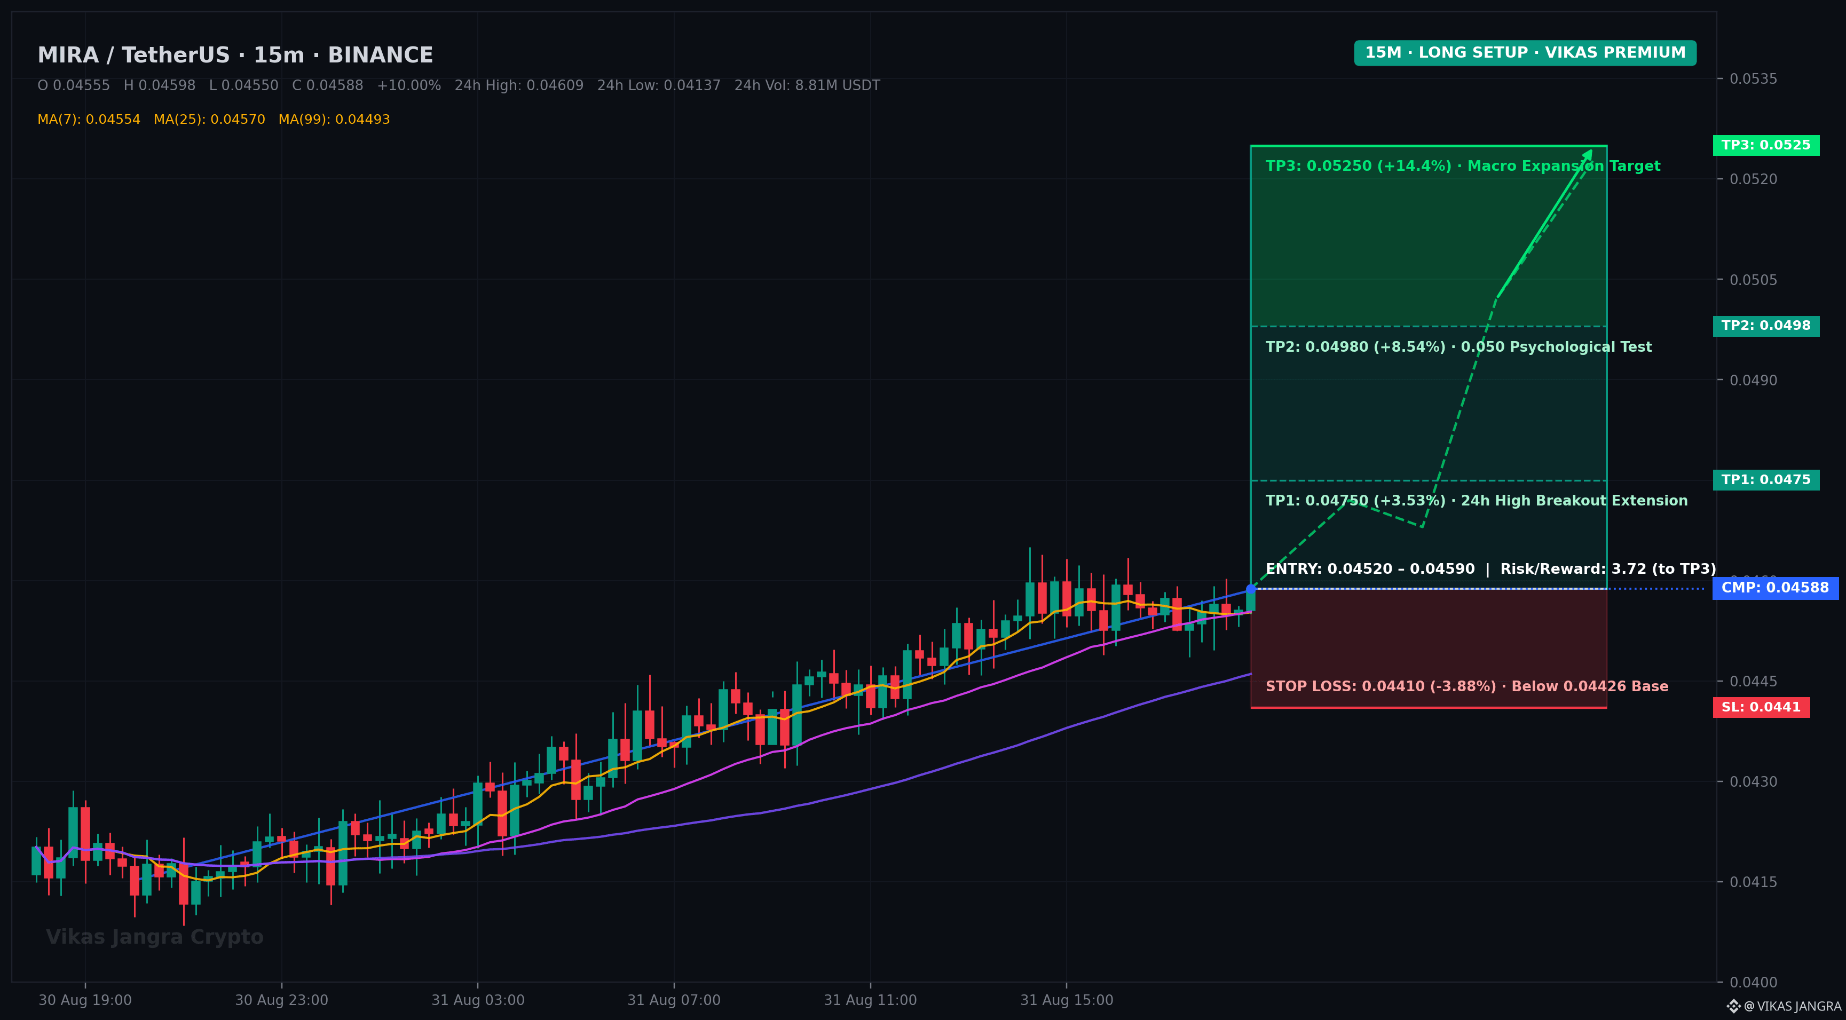Select the 31 Aug 07:00 time axis label

(x=674, y=1001)
